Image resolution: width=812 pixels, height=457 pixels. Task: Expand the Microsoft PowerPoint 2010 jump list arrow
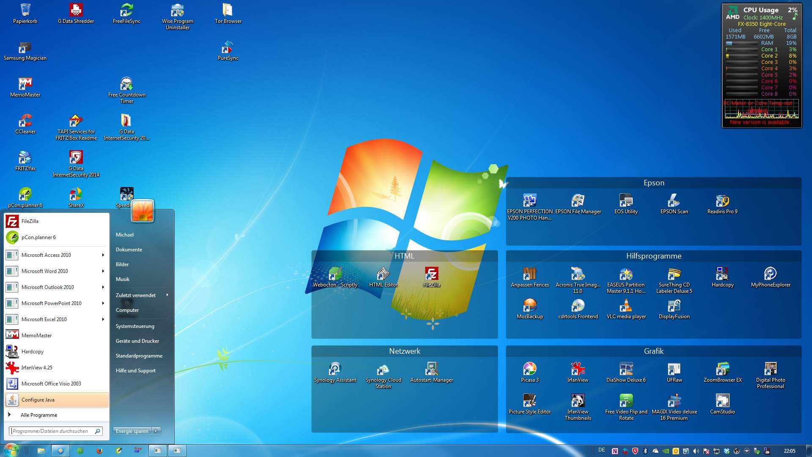point(103,303)
